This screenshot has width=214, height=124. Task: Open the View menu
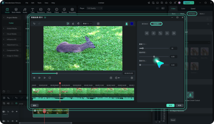(x=47, y=3)
